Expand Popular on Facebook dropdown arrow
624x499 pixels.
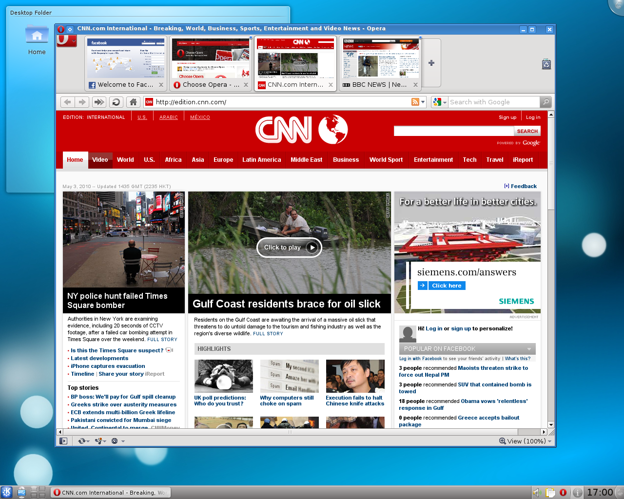529,349
